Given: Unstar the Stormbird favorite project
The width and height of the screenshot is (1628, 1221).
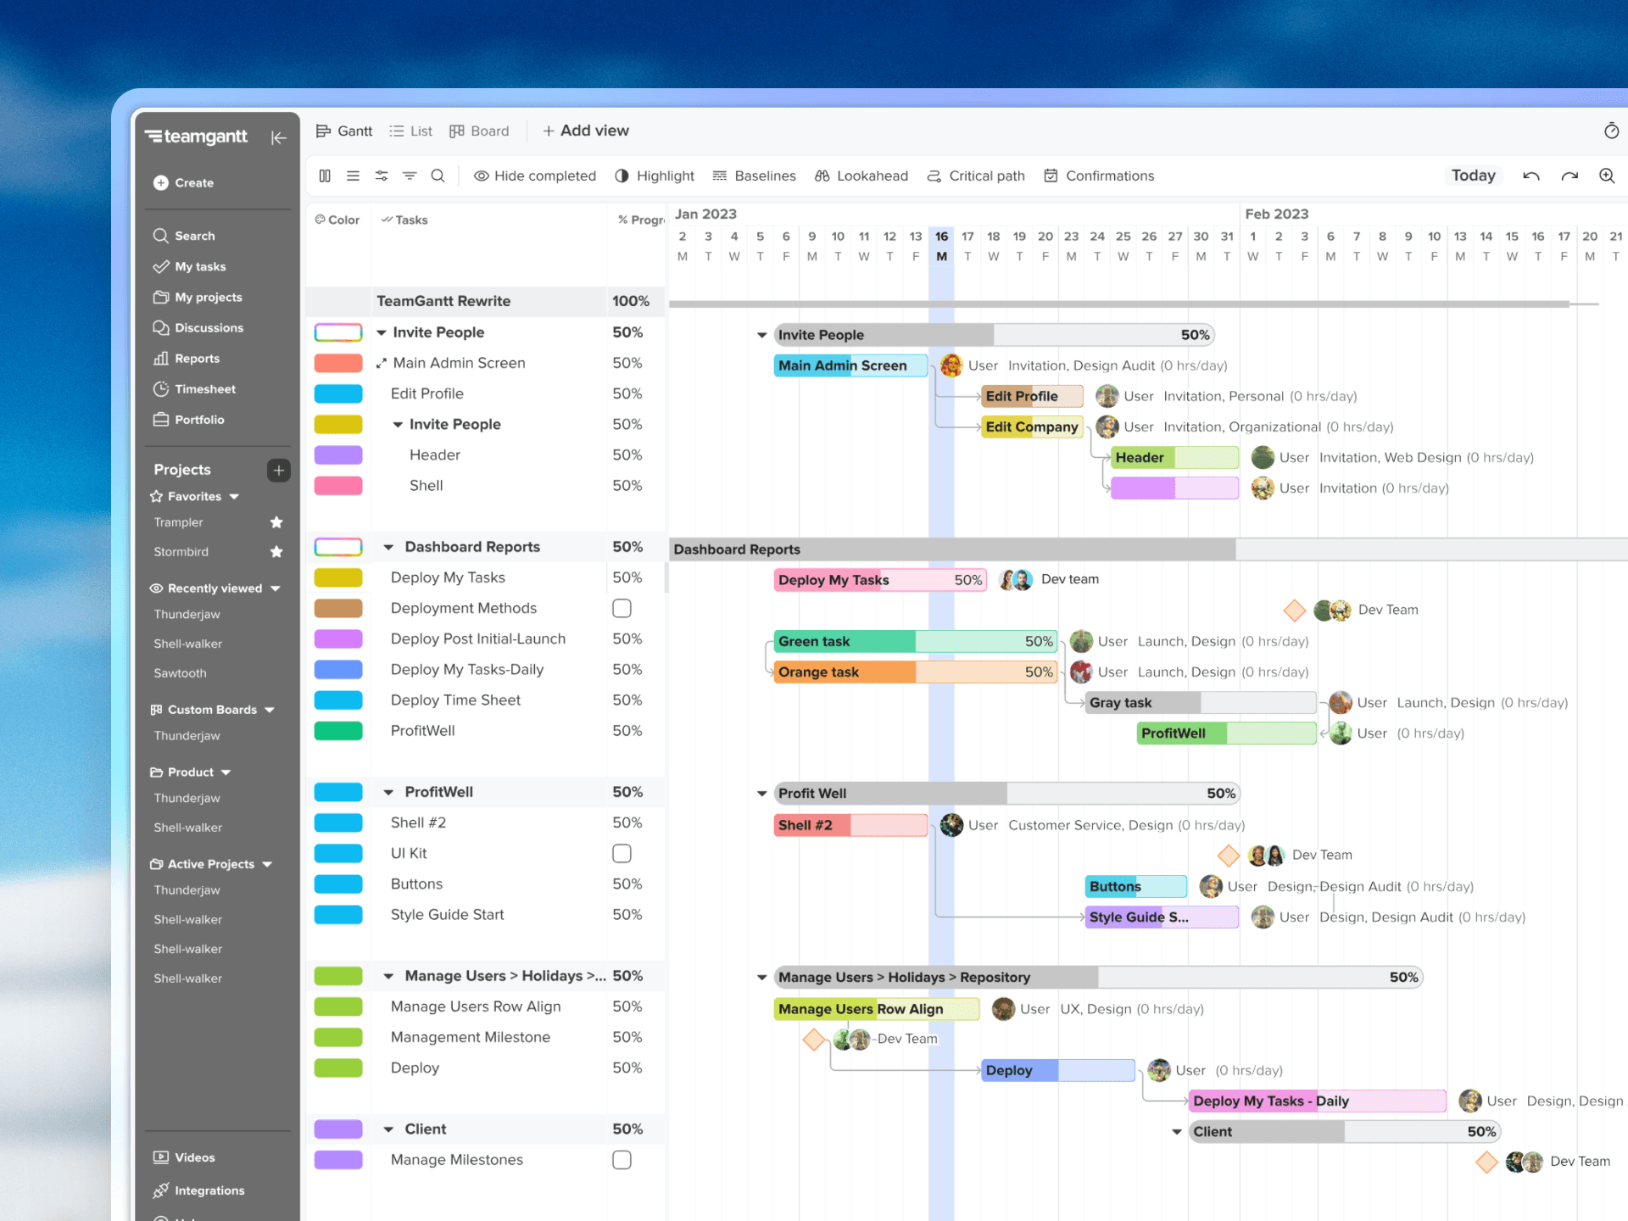Looking at the screenshot, I should point(276,552).
